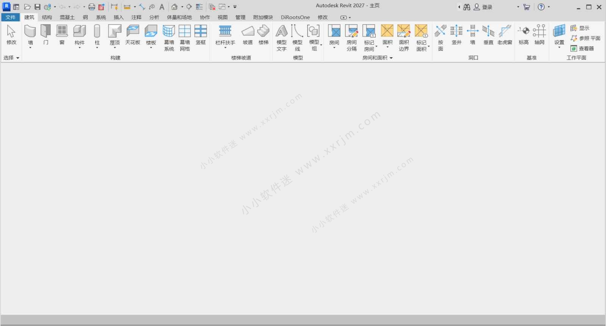606x326 pixels.
Task: Click the 构件 (Component) tool icon
Action: point(80,31)
